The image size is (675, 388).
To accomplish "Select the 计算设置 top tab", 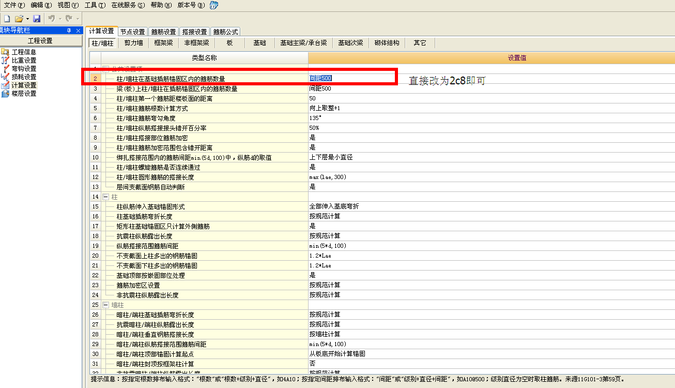I will [x=101, y=32].
